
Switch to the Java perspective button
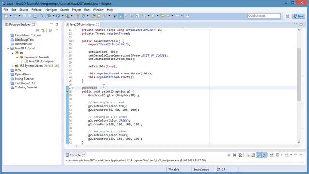point(299,16)
